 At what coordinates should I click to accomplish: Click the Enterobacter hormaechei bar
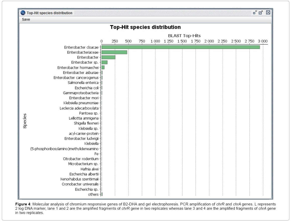click(x=103, y=68)
